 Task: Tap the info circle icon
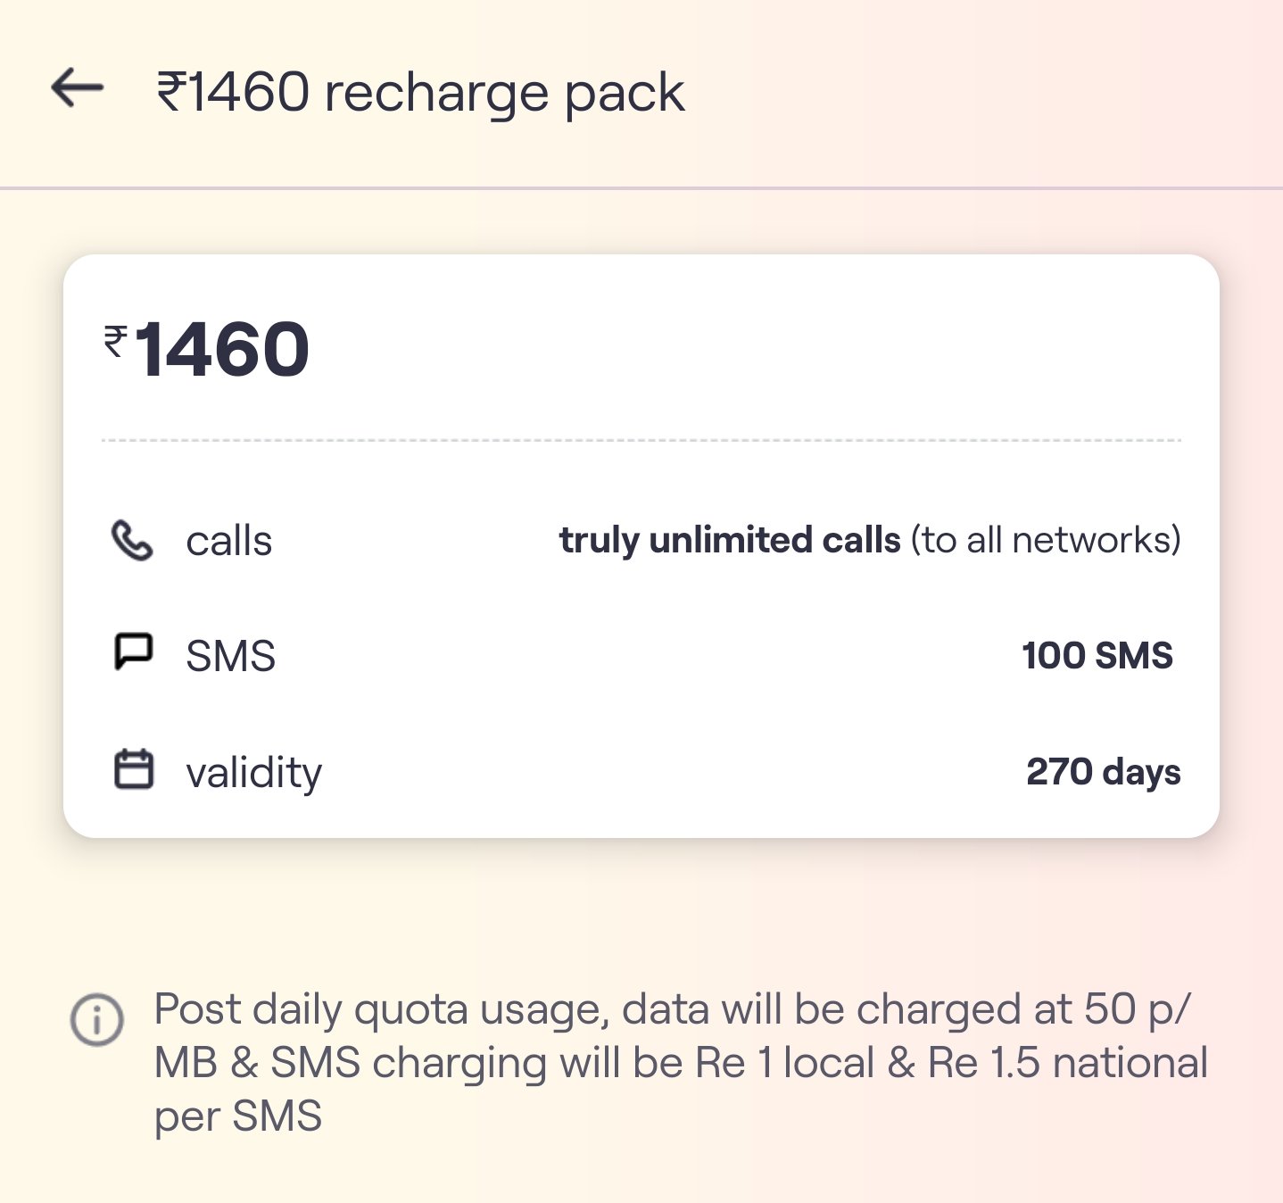(96, 1018)
